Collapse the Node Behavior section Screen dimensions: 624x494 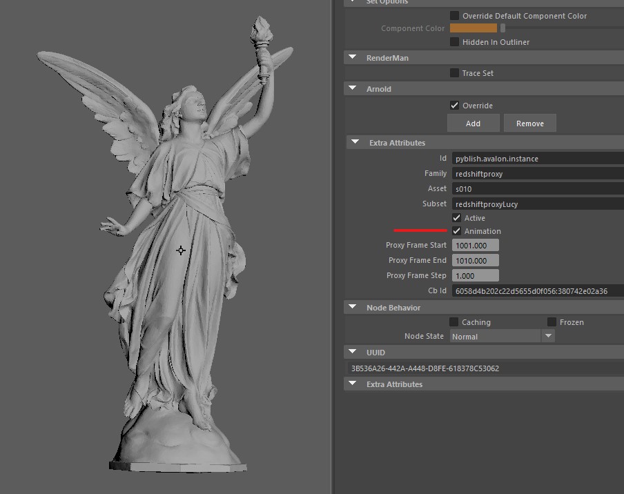tap(352, 307)
